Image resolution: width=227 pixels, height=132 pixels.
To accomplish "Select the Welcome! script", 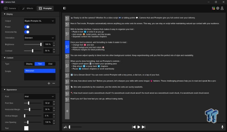I will click(x=40, y=71).
